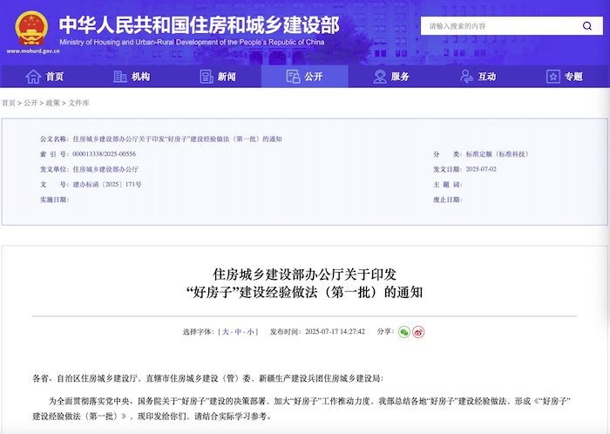Click the publish time 2025-07-17 14:27:42
Image resolution: width=610 pixels, height=434 pixels.
335,332
